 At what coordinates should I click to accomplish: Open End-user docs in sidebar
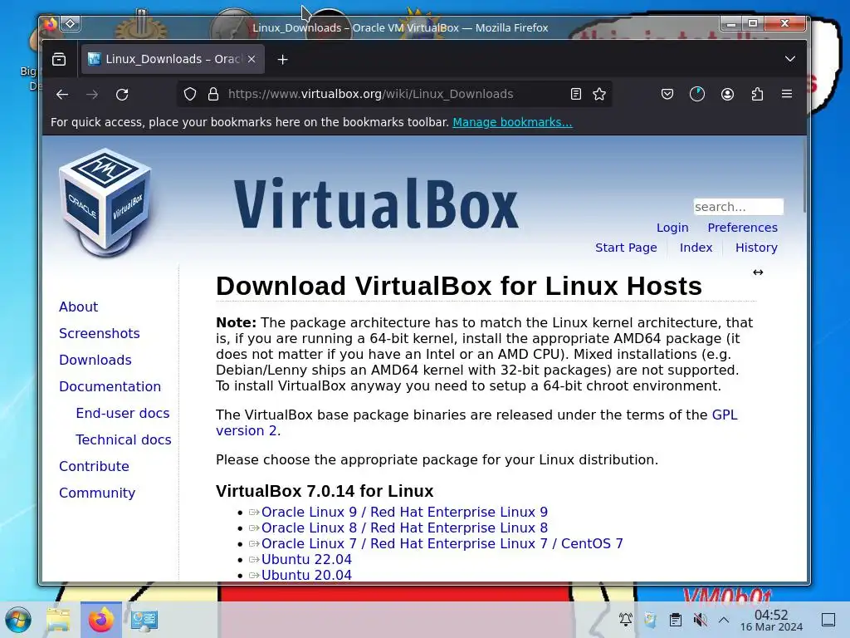pos(123,414)
